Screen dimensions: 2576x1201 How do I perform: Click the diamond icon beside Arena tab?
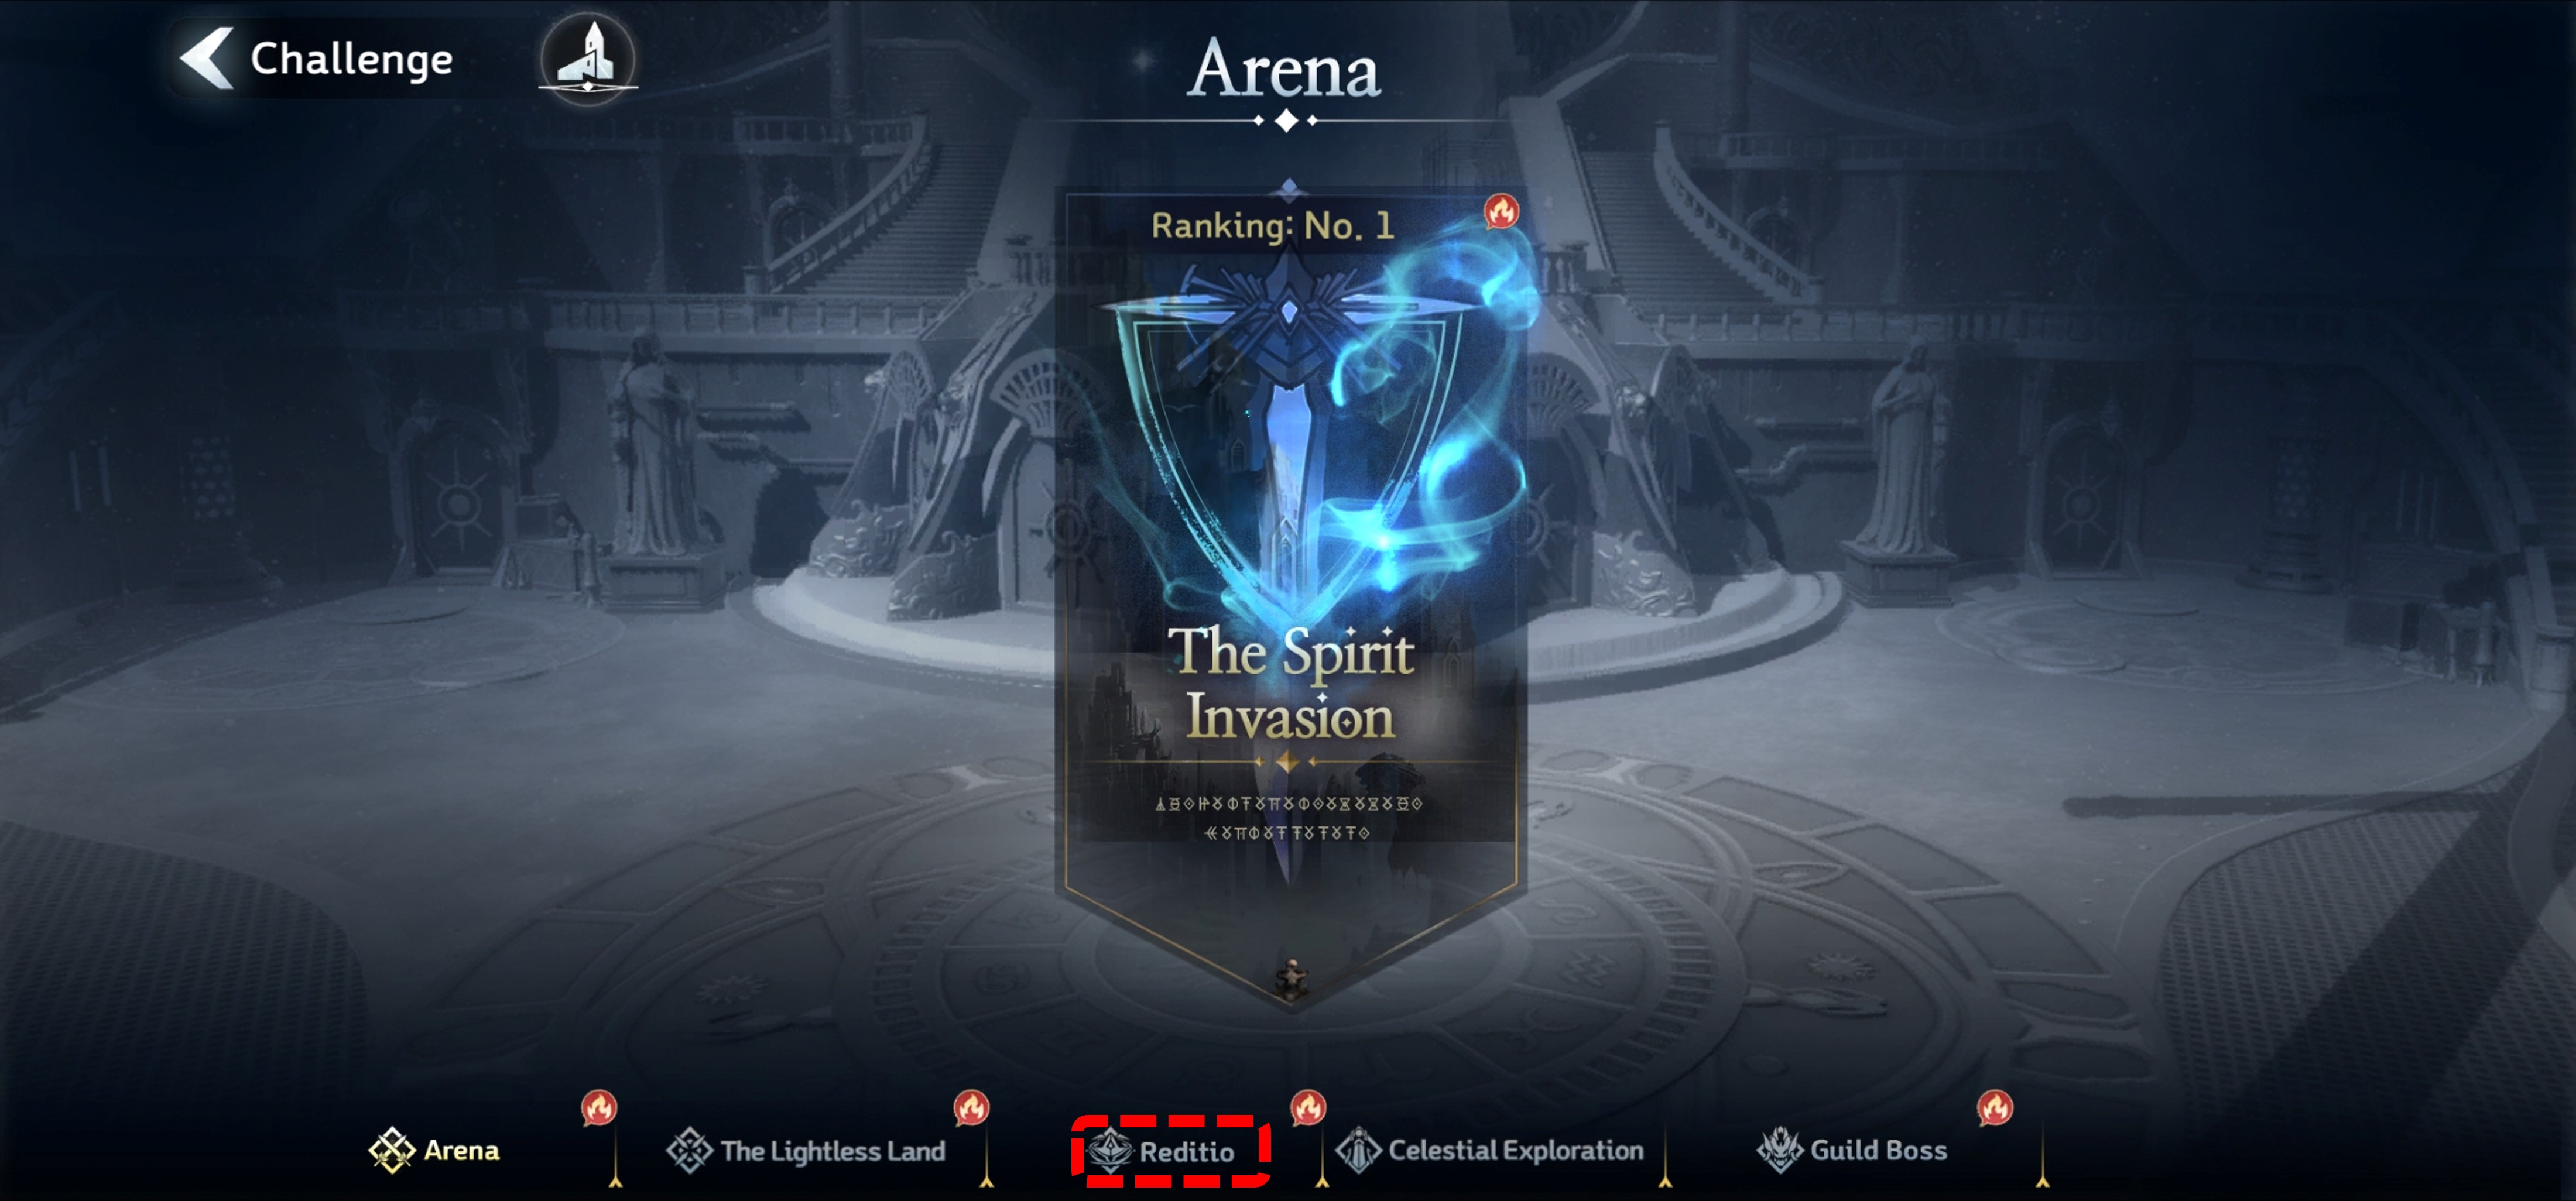[x=392, y=1150]
